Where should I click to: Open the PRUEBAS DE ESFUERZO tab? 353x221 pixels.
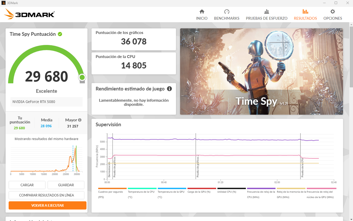click(x=267, y=15)
